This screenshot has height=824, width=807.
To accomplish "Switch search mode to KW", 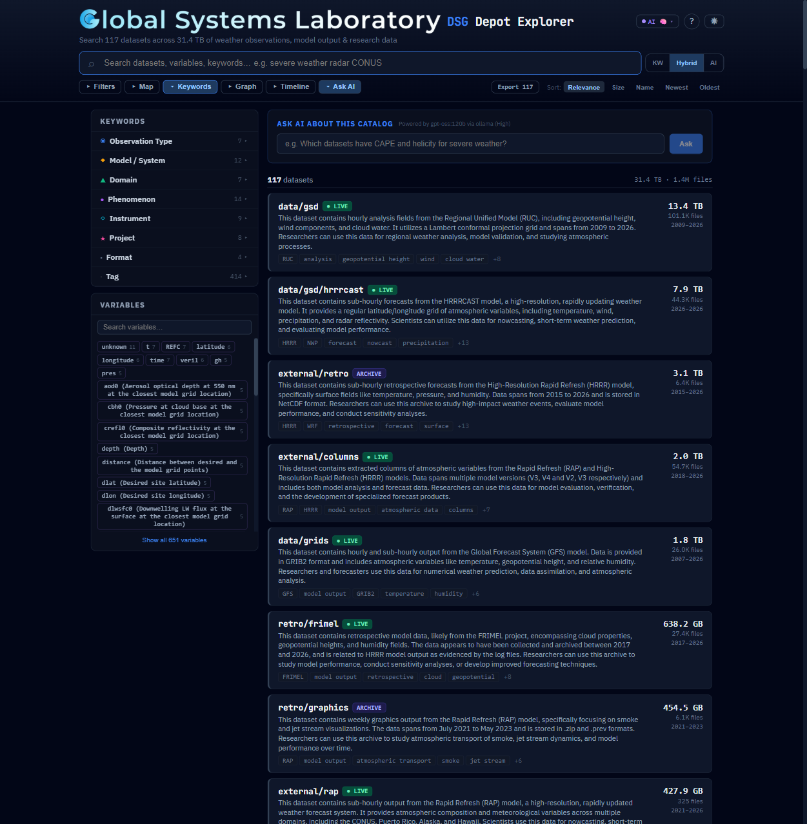I will coord(657,63).
